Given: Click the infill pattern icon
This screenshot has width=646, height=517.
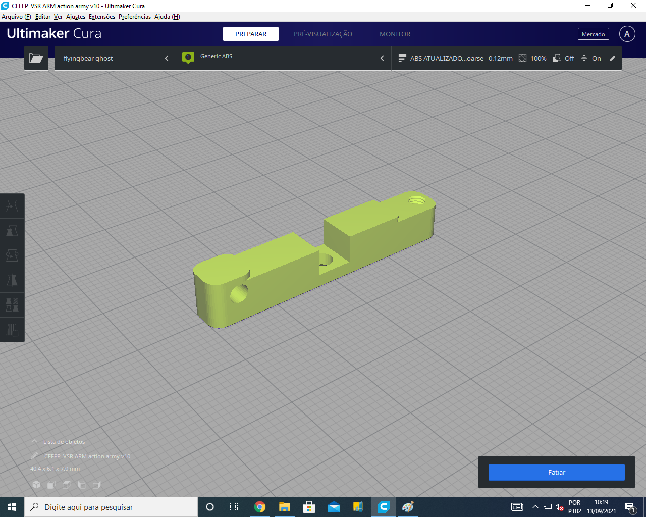Looking at the screenshot, I should 523,58.
